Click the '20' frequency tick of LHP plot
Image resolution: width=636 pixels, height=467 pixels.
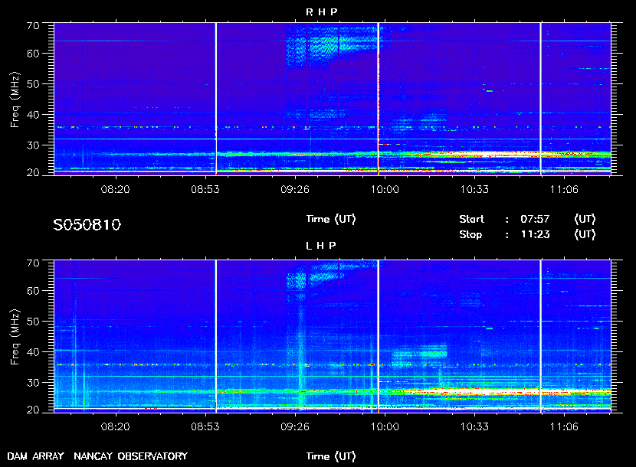[x=33, y=410]
